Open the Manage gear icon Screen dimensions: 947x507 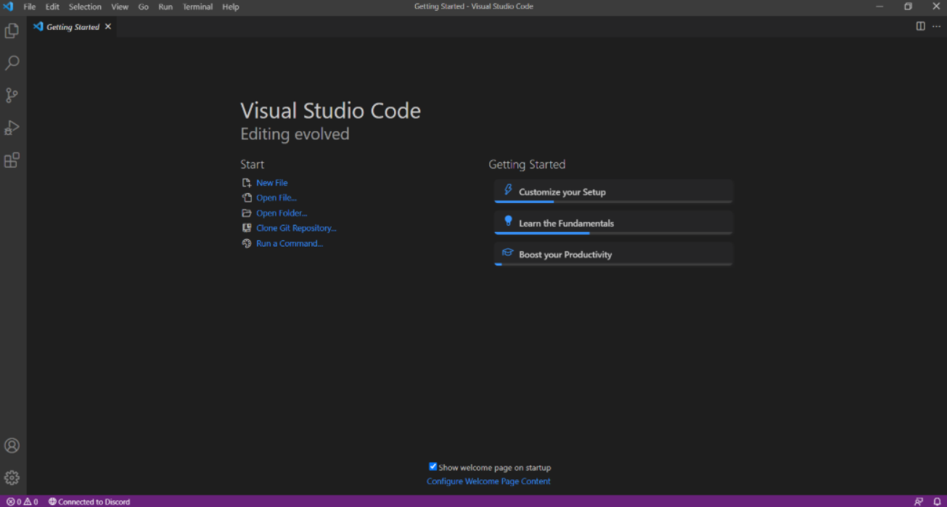coord(12,477)
